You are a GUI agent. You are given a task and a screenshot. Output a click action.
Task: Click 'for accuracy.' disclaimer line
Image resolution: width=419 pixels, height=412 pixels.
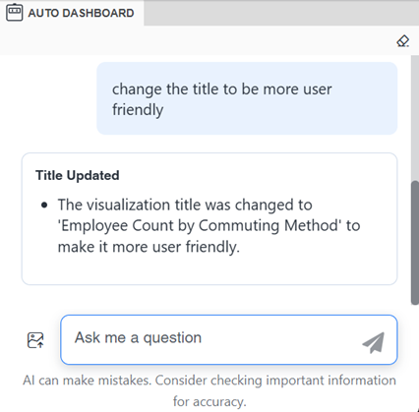coord(209,401)
